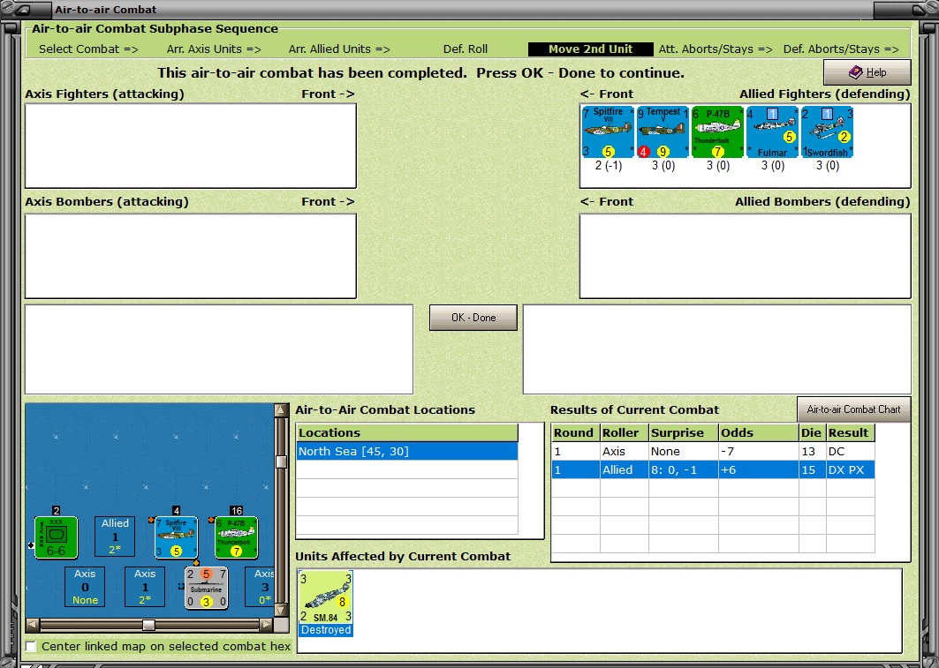
Task: Select the Fulmar carrier plane counter
Action: (773, 132)
